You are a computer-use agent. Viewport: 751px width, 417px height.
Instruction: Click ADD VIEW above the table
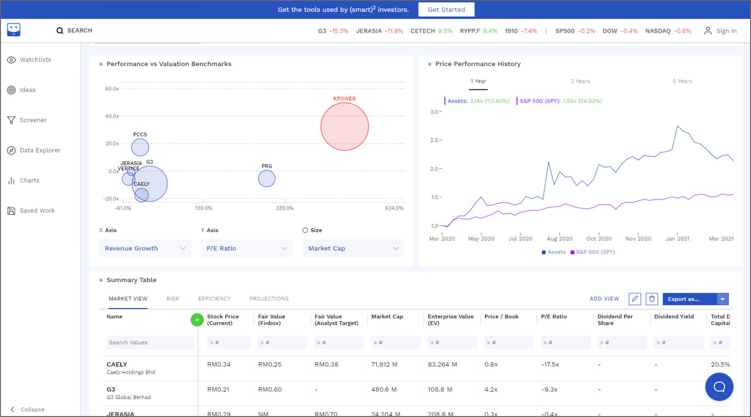point(604,299)
